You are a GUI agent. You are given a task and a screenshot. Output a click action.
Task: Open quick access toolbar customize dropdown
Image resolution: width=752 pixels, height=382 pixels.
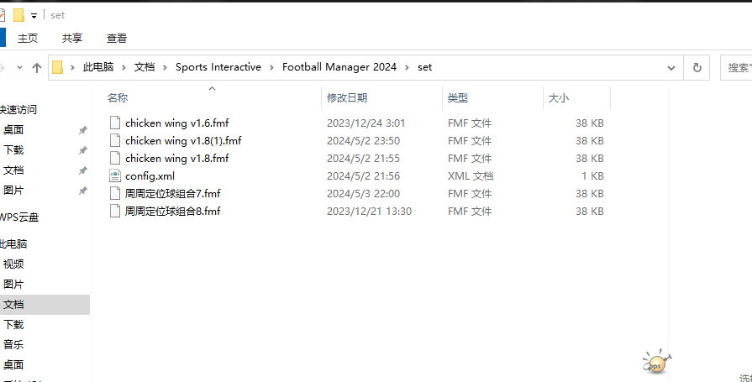pyautogui.click(x=34, y=16)
